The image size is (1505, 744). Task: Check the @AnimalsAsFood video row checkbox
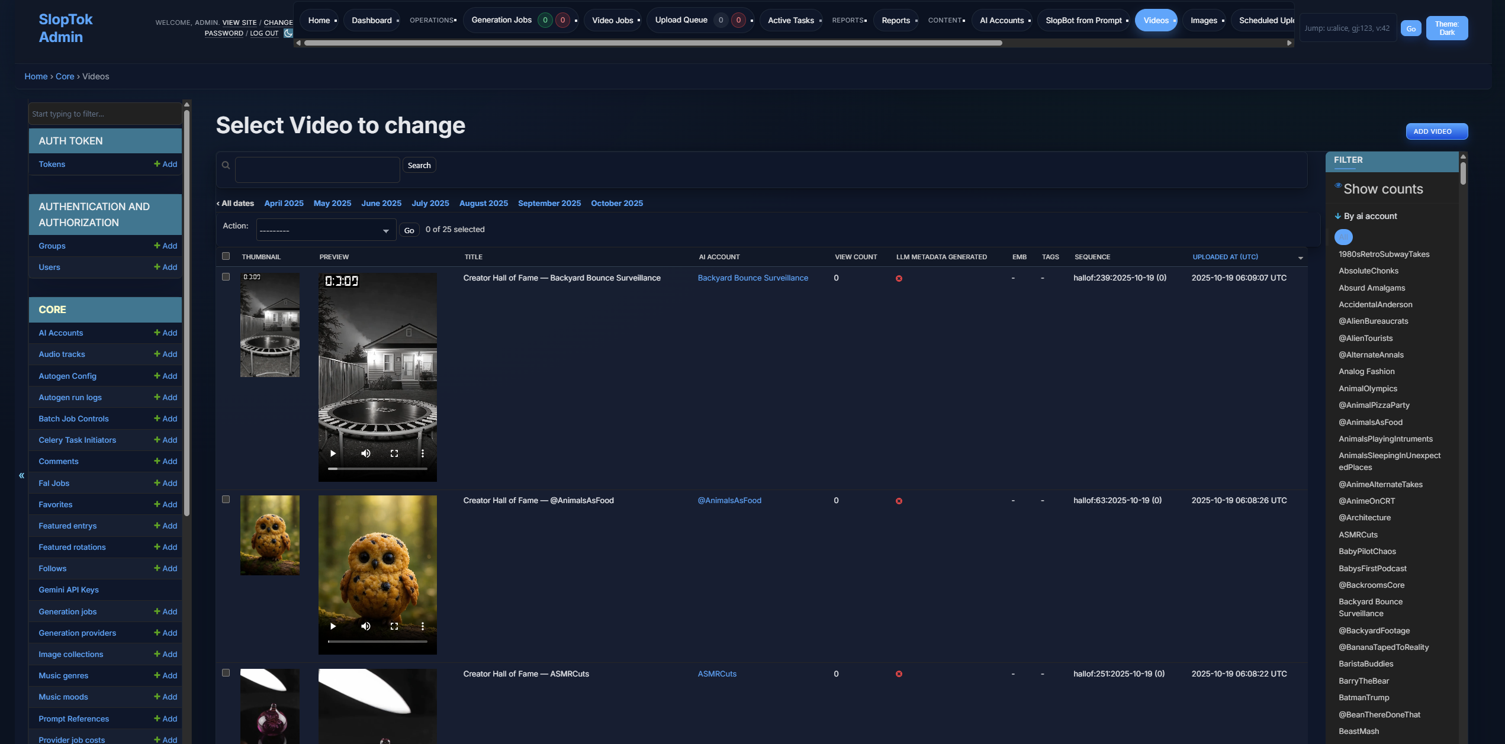[226, 499]
